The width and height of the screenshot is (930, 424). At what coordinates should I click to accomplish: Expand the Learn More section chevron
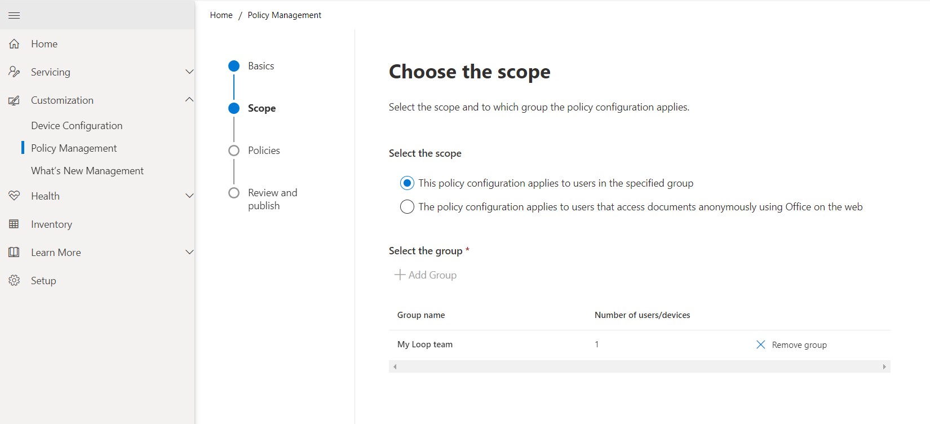coord(189,252)
